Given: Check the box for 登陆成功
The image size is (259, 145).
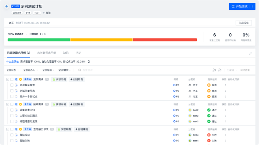Looking at the screenshot, I should 12,135.
